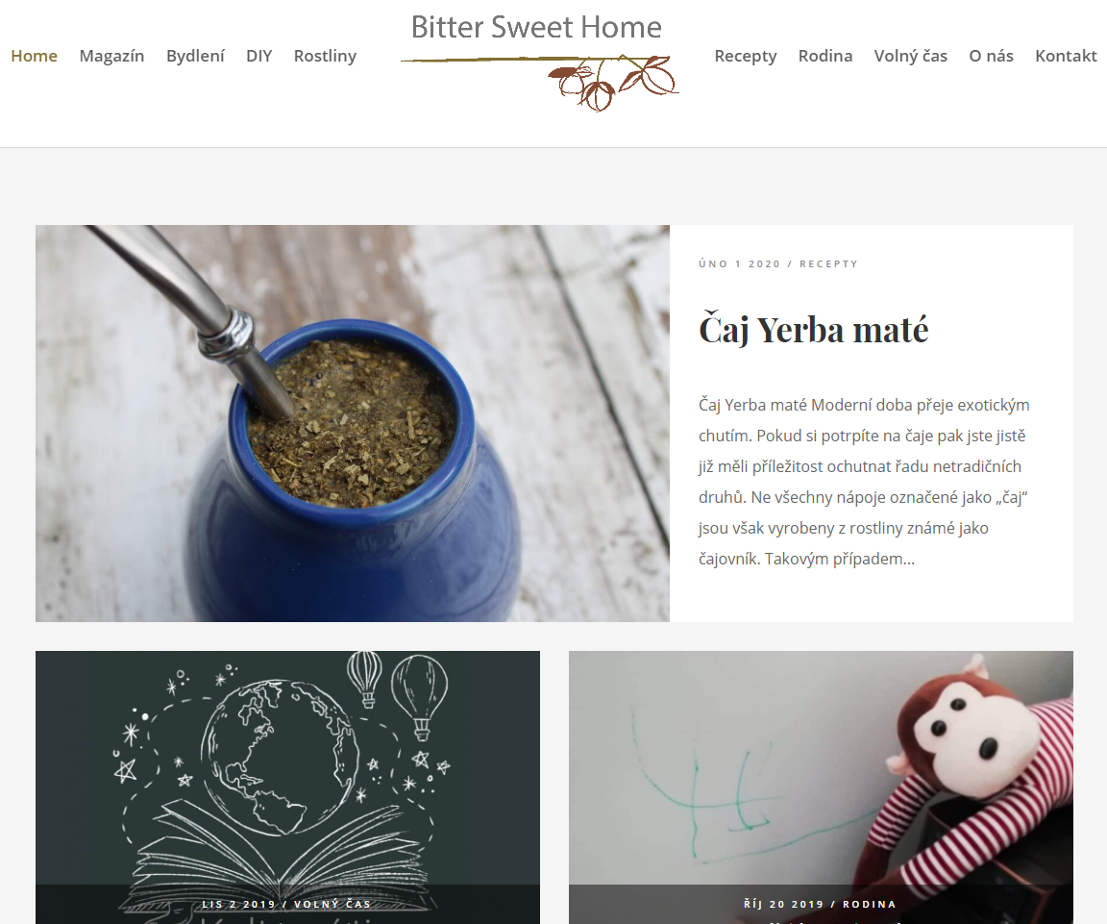The height and width of the screenshot is (924, 1107).
Task: Read the Čaj Yerba maté excerpt text
Action: 864,482
